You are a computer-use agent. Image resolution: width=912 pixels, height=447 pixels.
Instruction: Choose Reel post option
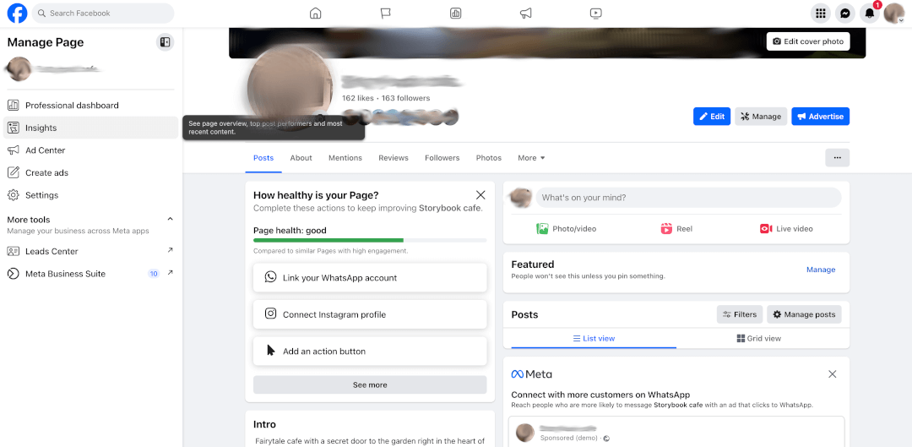tap(676, 229)
